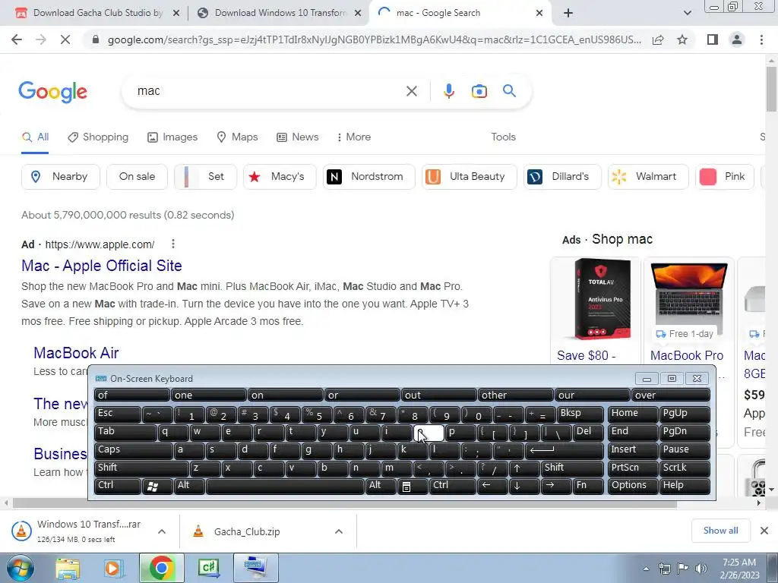This screenshot has width=778, height=583.
Task: Open Chrome's three-dot menu
Action: click(761, 39)
